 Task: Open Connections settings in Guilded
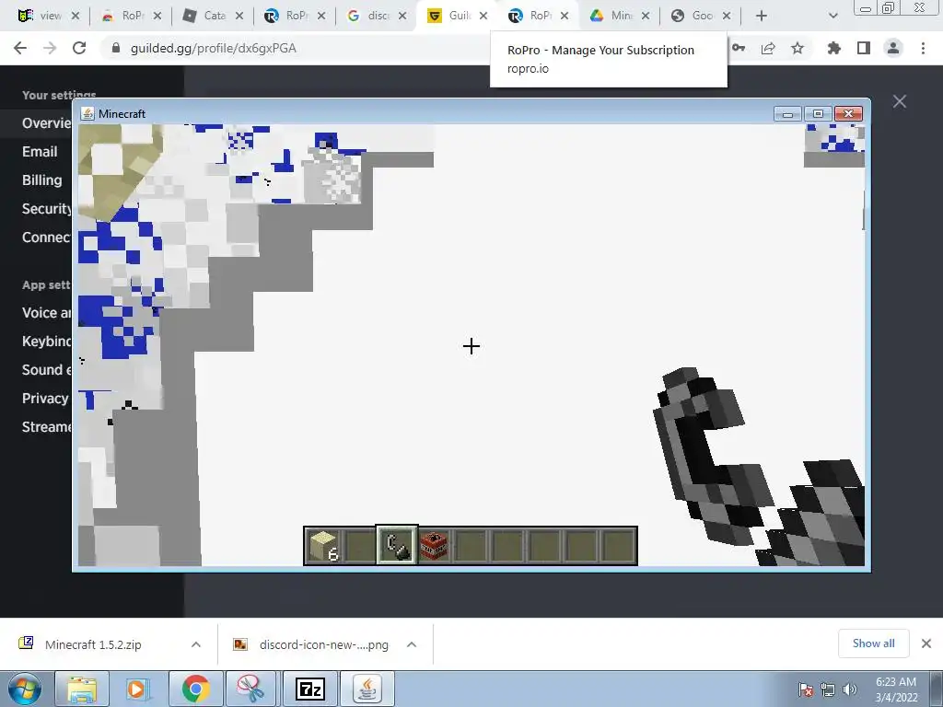coord(46,238)
